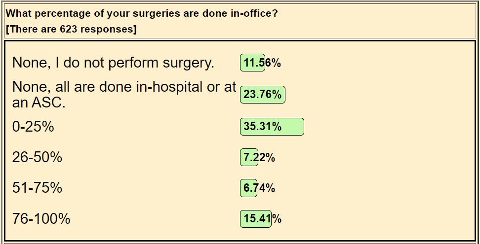Image resolution: width=480 pixels, height=244 pixels.
Task: Click the 7.22% value text
Action: point(259,157)
